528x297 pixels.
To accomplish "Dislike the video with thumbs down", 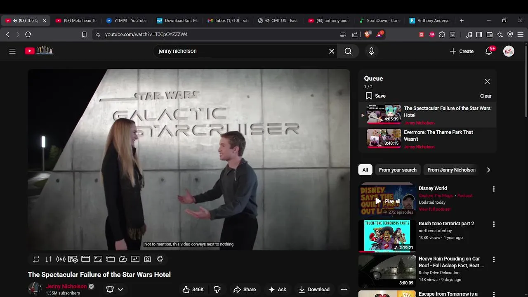I will pos(217,290).
